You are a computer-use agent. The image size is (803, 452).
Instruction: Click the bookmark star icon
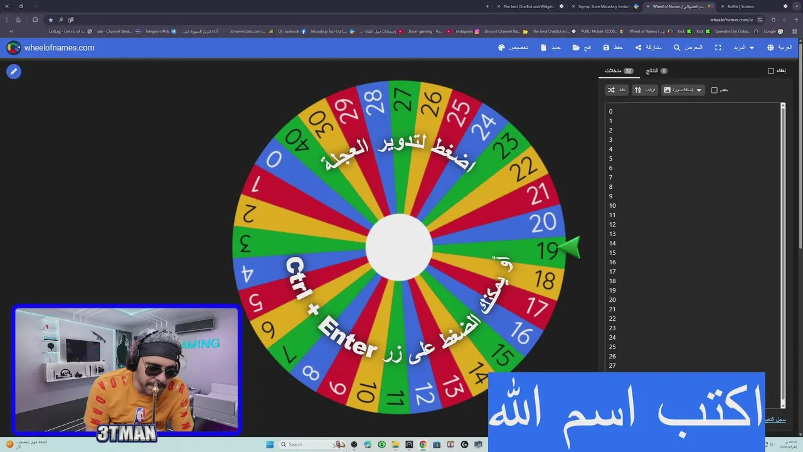(x=51, y=19)
